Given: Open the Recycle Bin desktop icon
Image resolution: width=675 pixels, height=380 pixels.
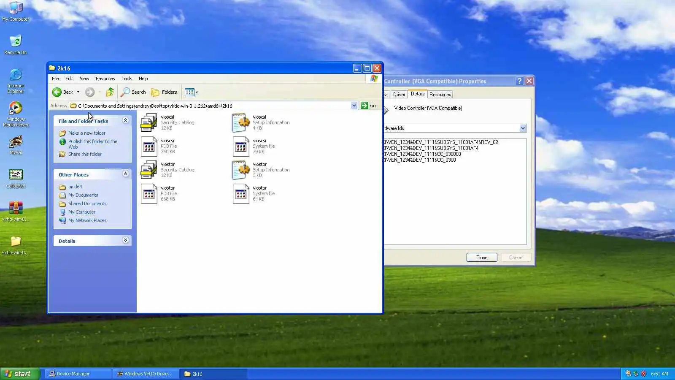Looking at the screenshot, I should (x=16, y=45).
